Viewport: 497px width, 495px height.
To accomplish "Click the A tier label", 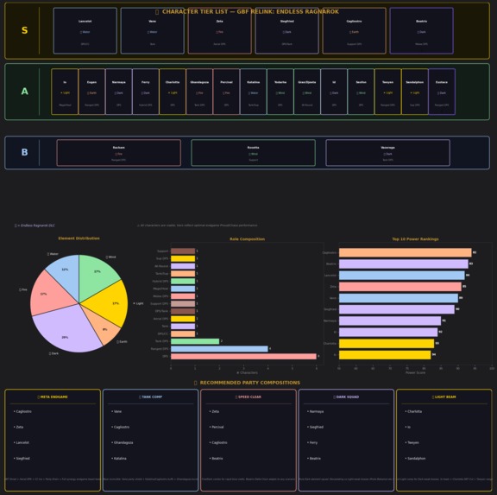I will pyautogui.click(x=24, y=92).
